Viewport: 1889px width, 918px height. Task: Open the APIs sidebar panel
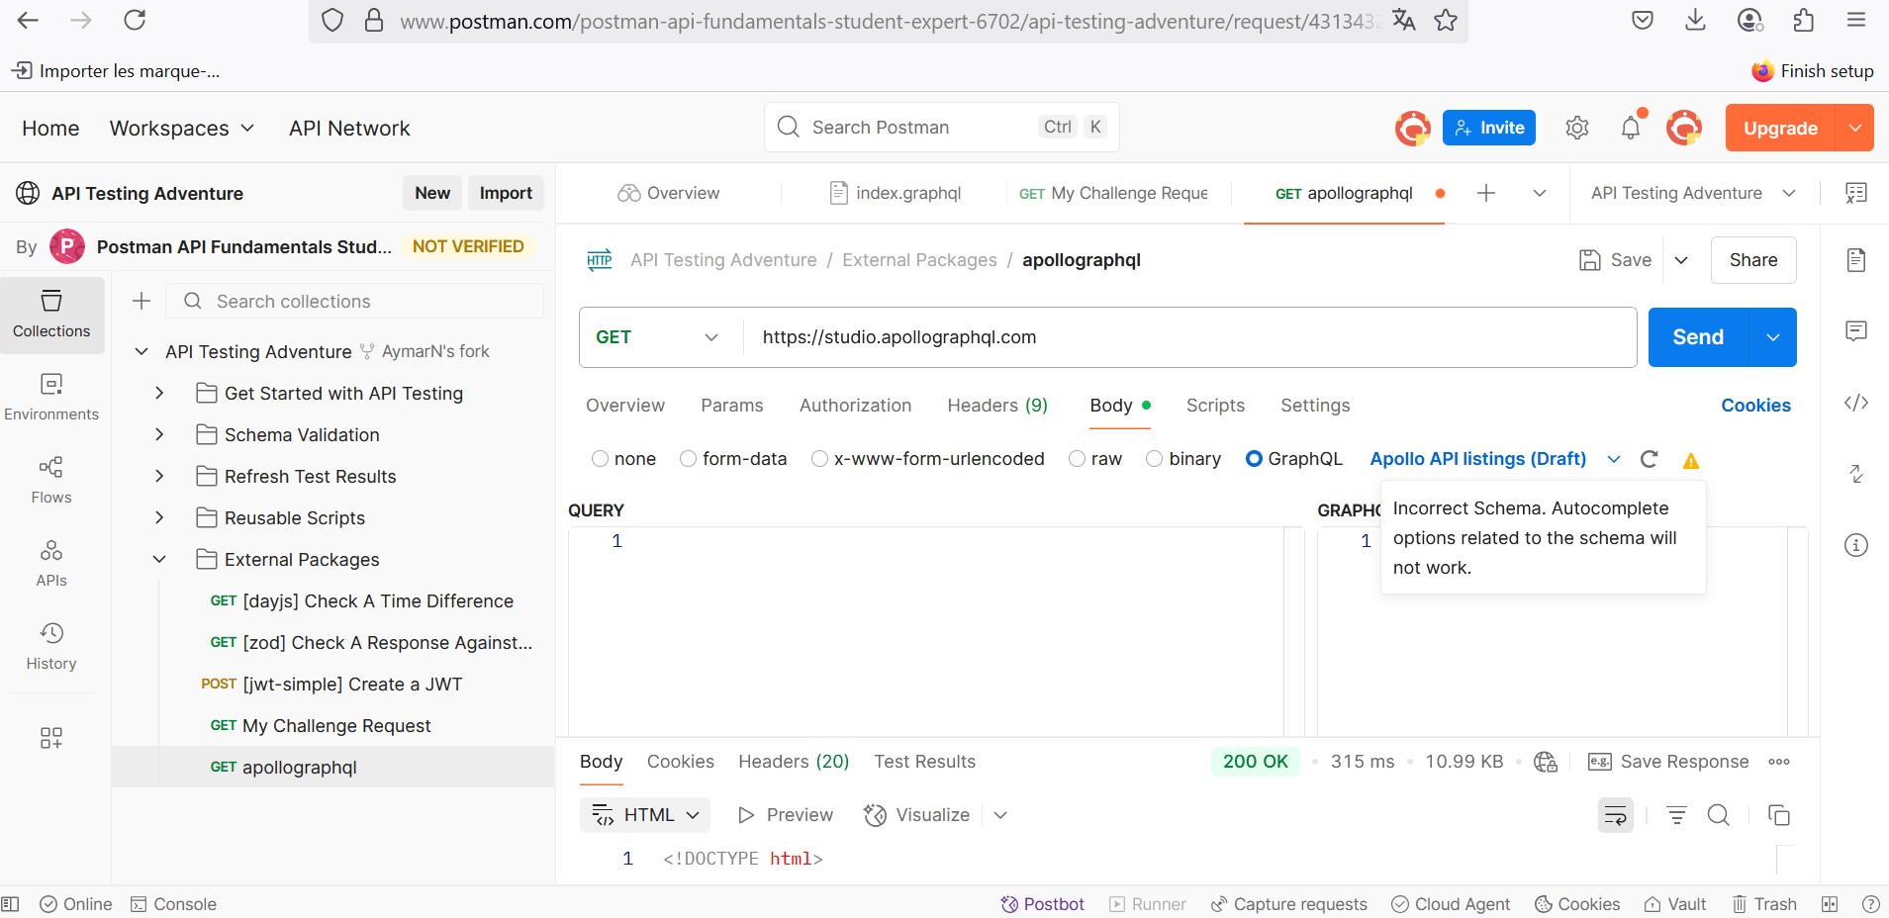tap(51, 564)
